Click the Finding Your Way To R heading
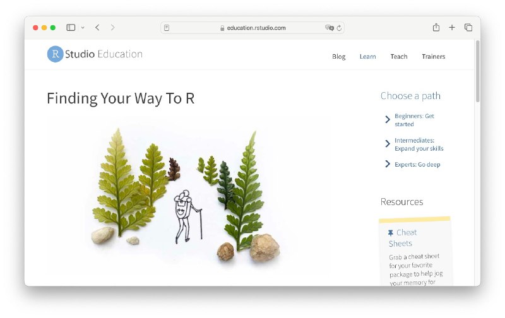Image resolution: width=505 pixels, height=318 pixels. point(121,98)
